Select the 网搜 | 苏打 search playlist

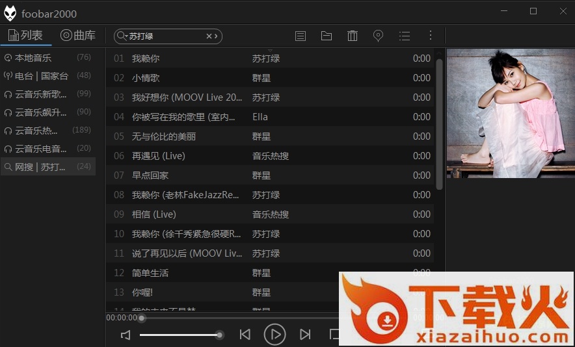(48, 167)
